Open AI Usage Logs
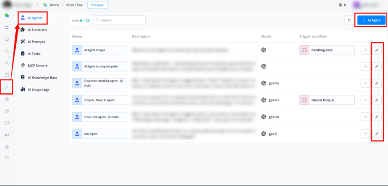The height and width of the screenshot is (186, 388). click(x=38, y=90)
